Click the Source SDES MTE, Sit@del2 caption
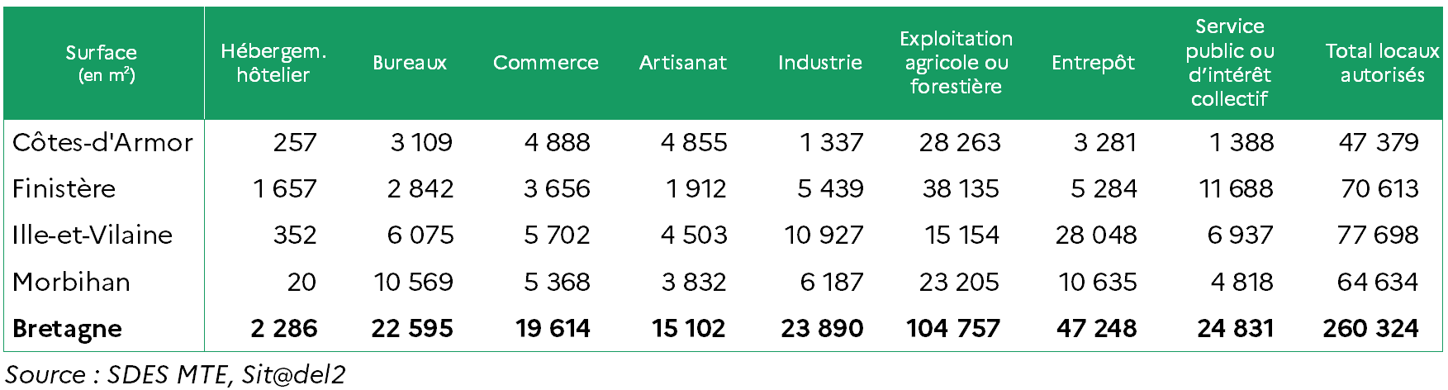 click(175, 374)
